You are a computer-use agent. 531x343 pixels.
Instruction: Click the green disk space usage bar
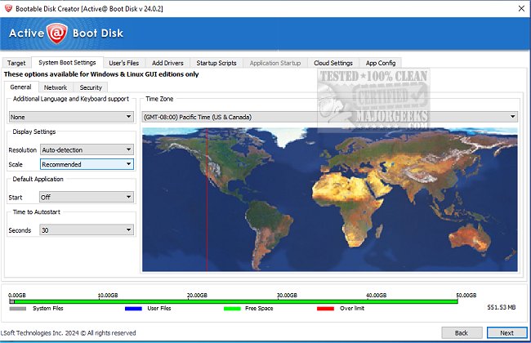coord(237,301)
